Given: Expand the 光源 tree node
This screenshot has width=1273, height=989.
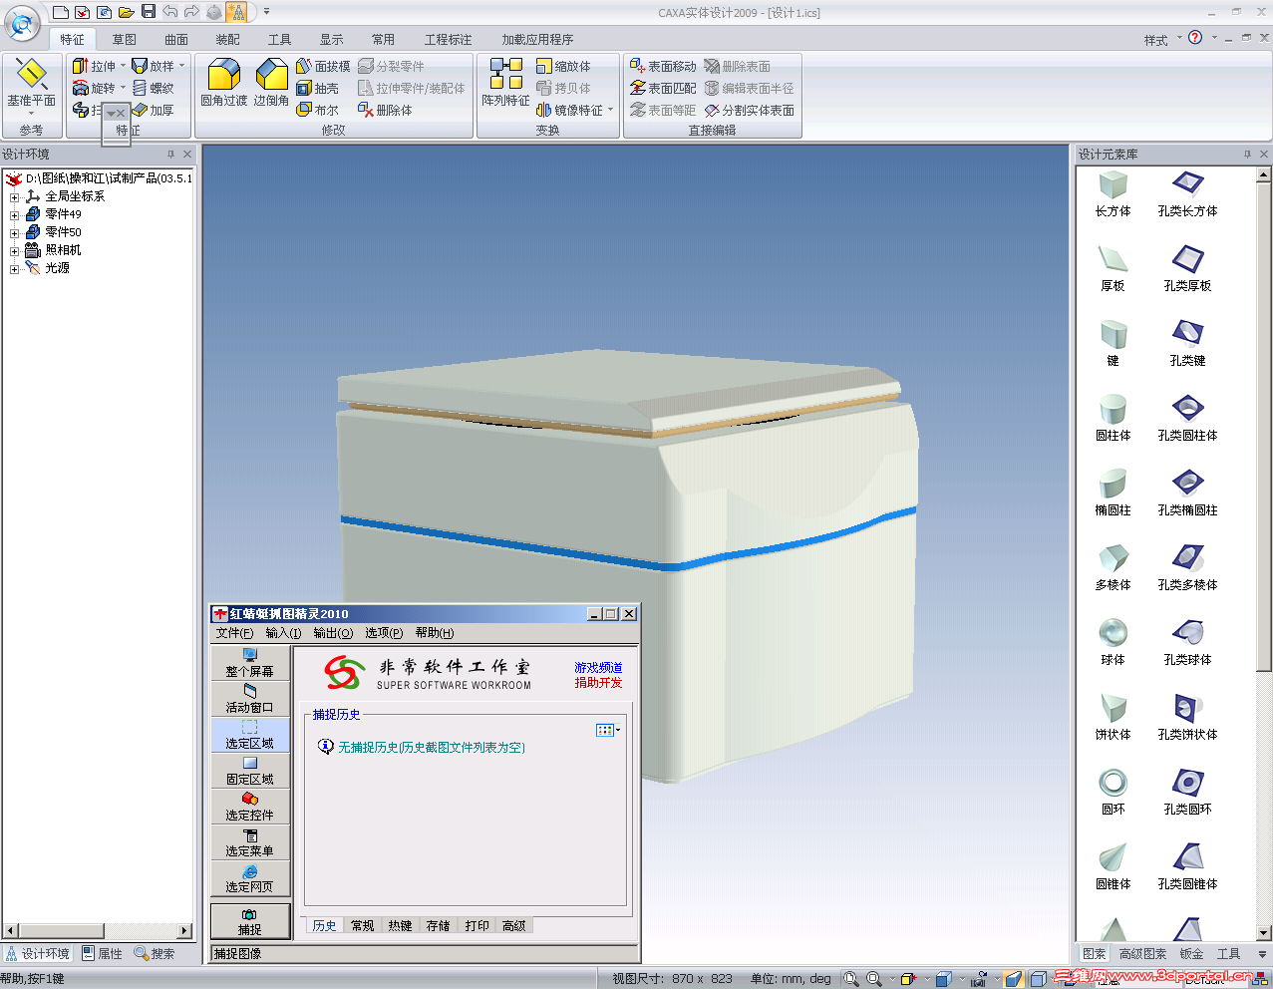Looking at the screenshot, I should point(15,269).
